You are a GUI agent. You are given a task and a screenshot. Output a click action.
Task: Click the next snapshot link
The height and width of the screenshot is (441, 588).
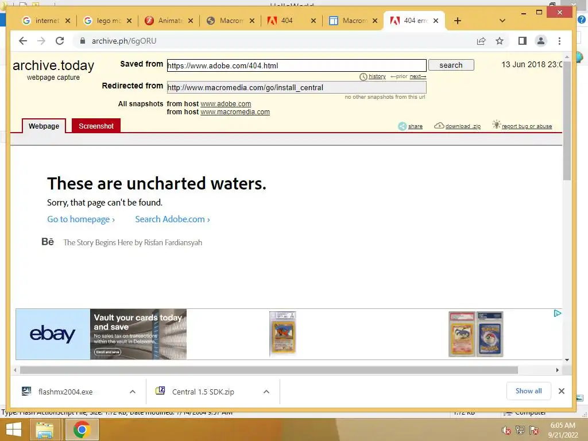click(418, 76)
